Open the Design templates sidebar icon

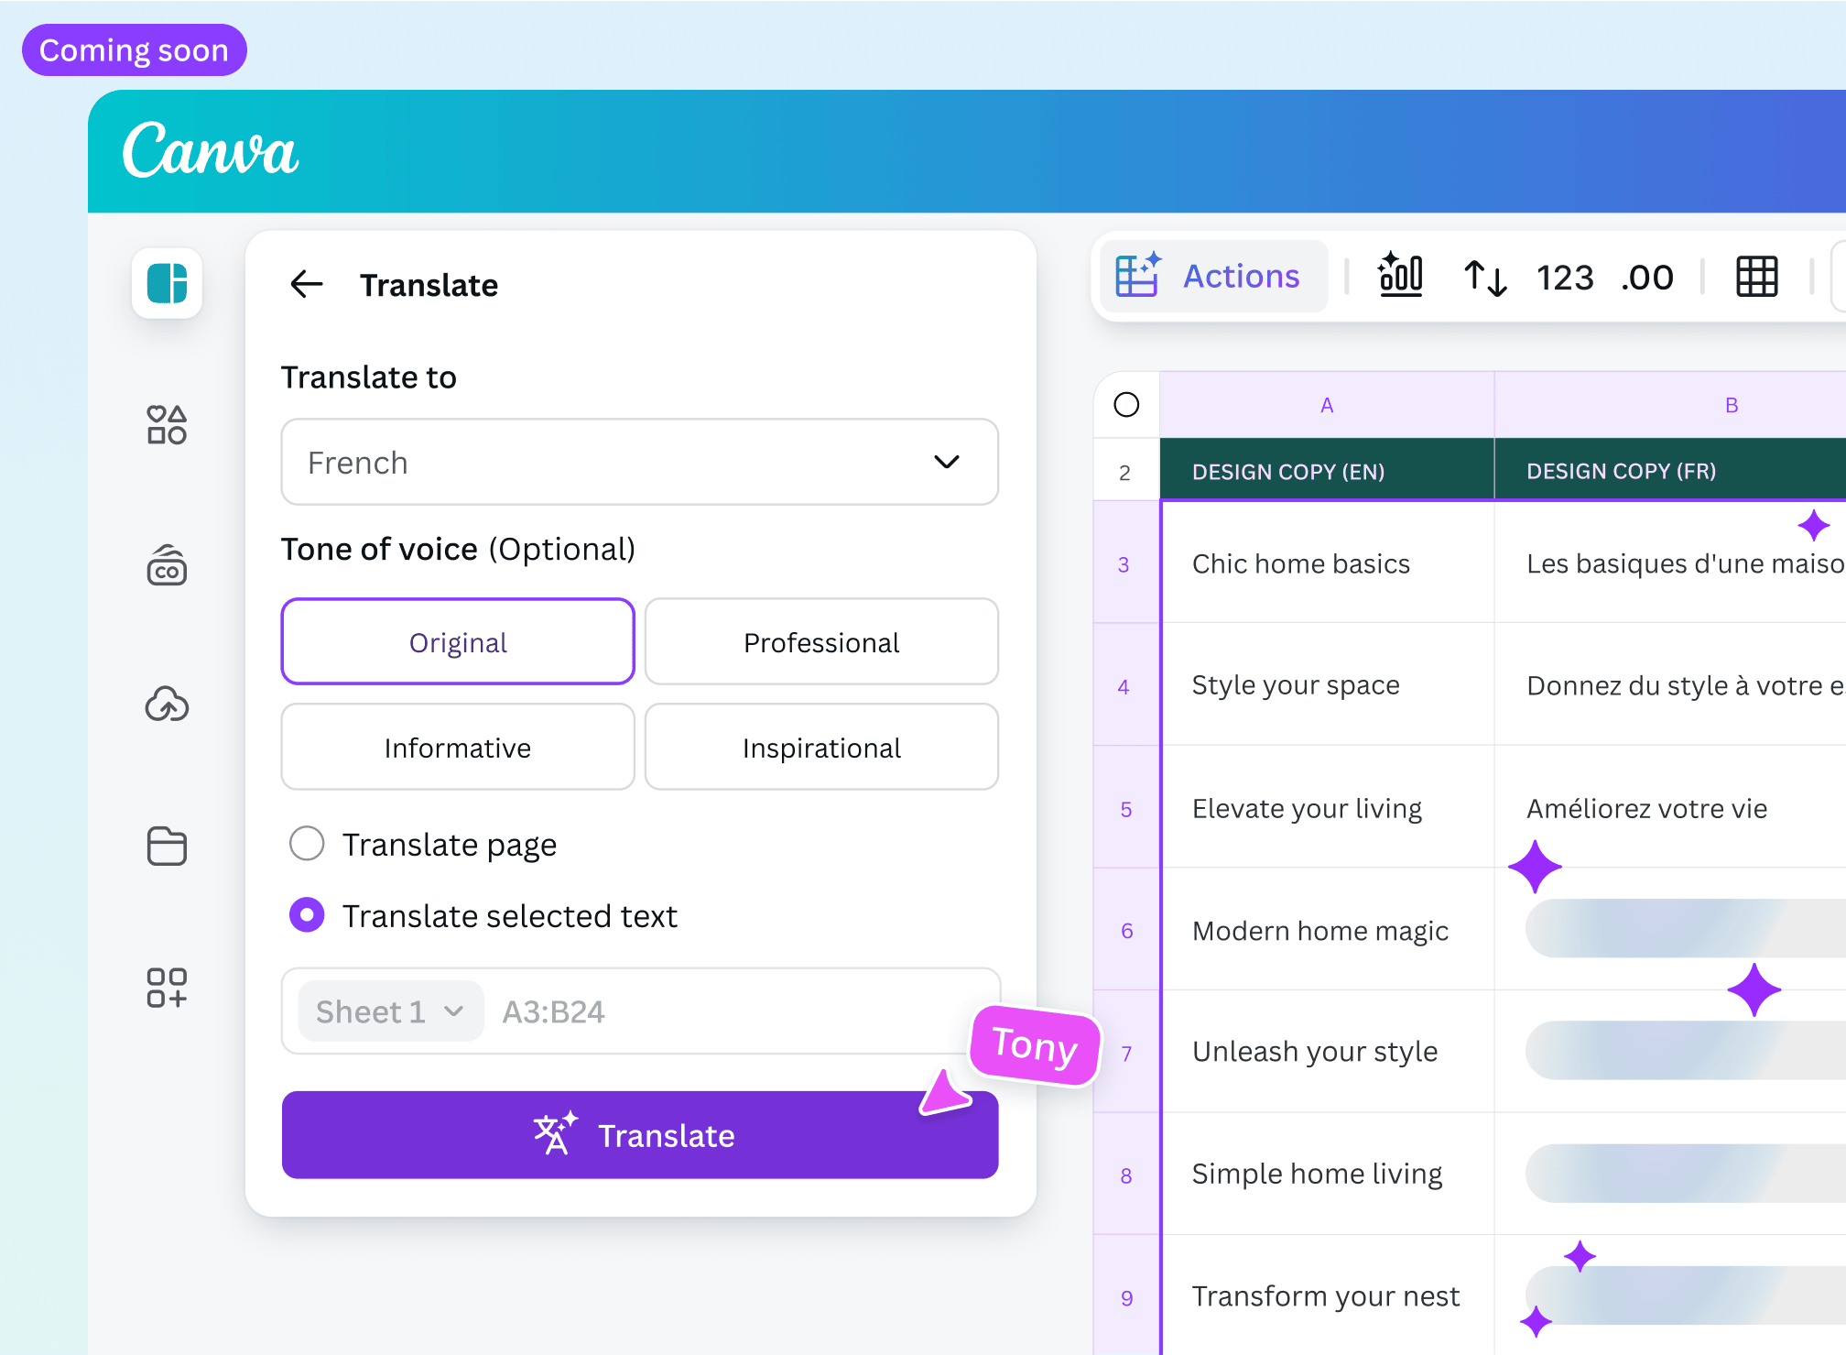pyautogui.click(x=167, y=283)
